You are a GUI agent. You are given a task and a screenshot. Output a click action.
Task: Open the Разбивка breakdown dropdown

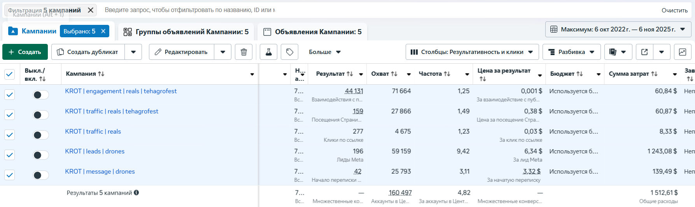click(571, 52)
